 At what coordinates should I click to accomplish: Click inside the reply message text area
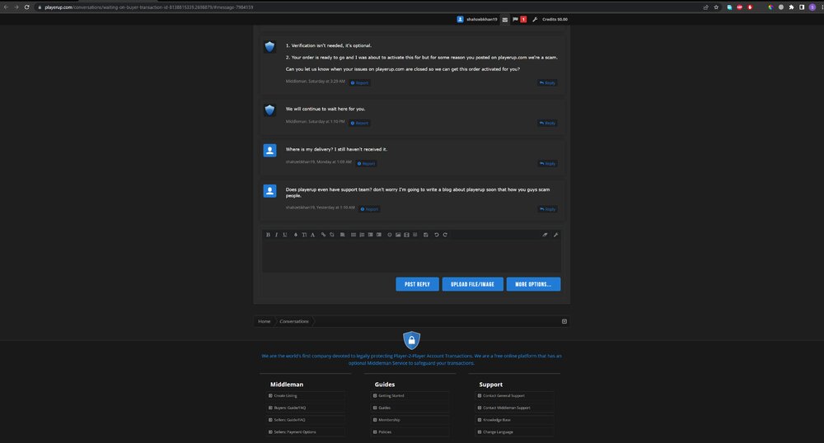coord(411,256)
